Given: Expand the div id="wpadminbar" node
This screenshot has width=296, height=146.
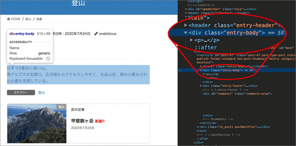Looking at the screenshot, I should click(x=186, y=9).
